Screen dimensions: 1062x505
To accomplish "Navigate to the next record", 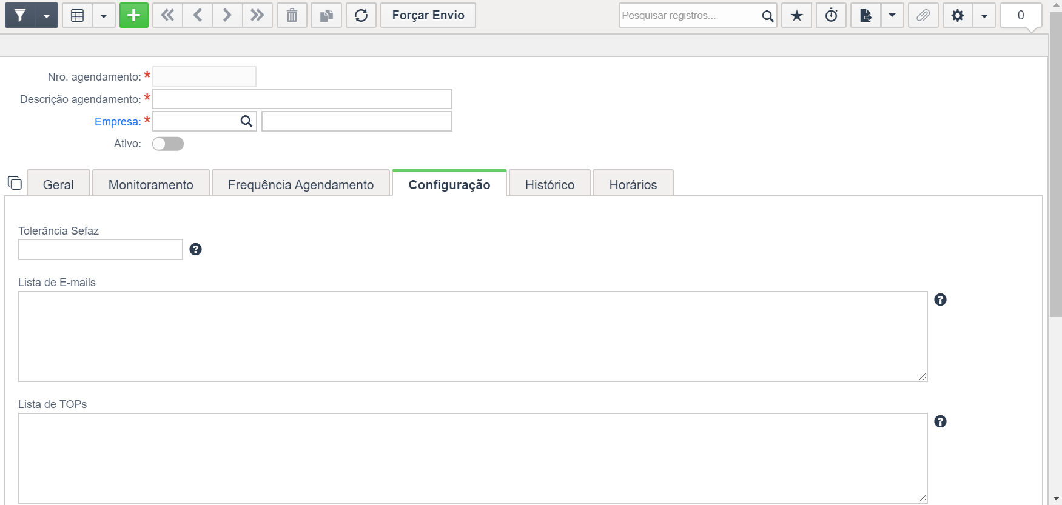I will [227, 15].
